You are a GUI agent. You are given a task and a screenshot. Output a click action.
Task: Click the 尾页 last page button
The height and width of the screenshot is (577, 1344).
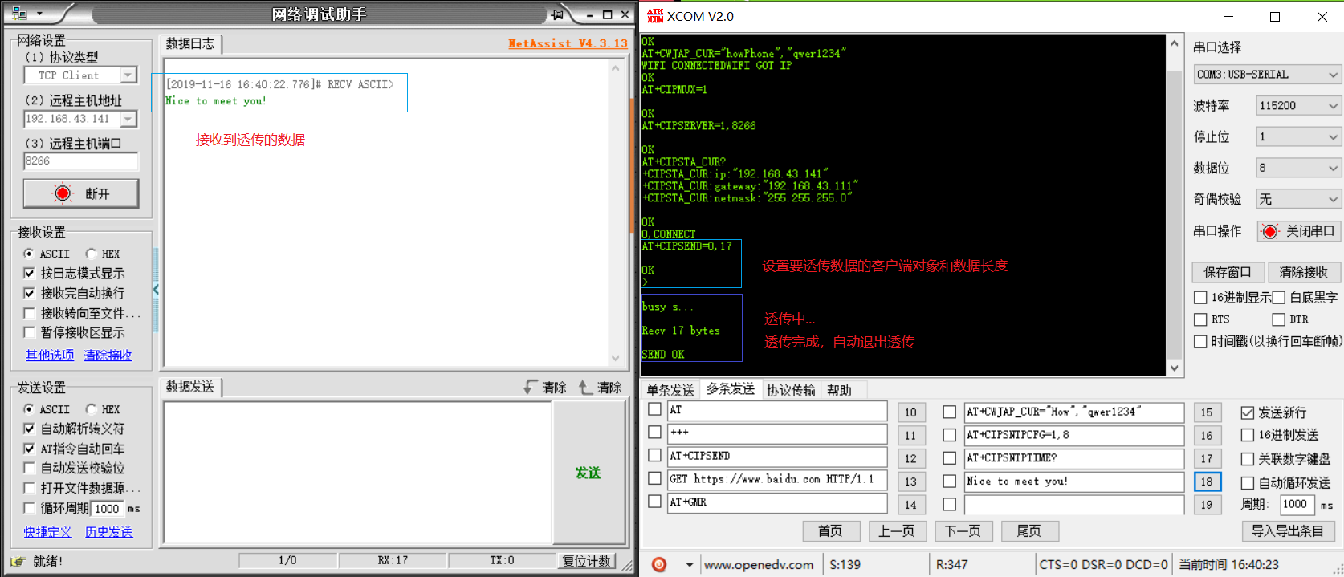1028,530
